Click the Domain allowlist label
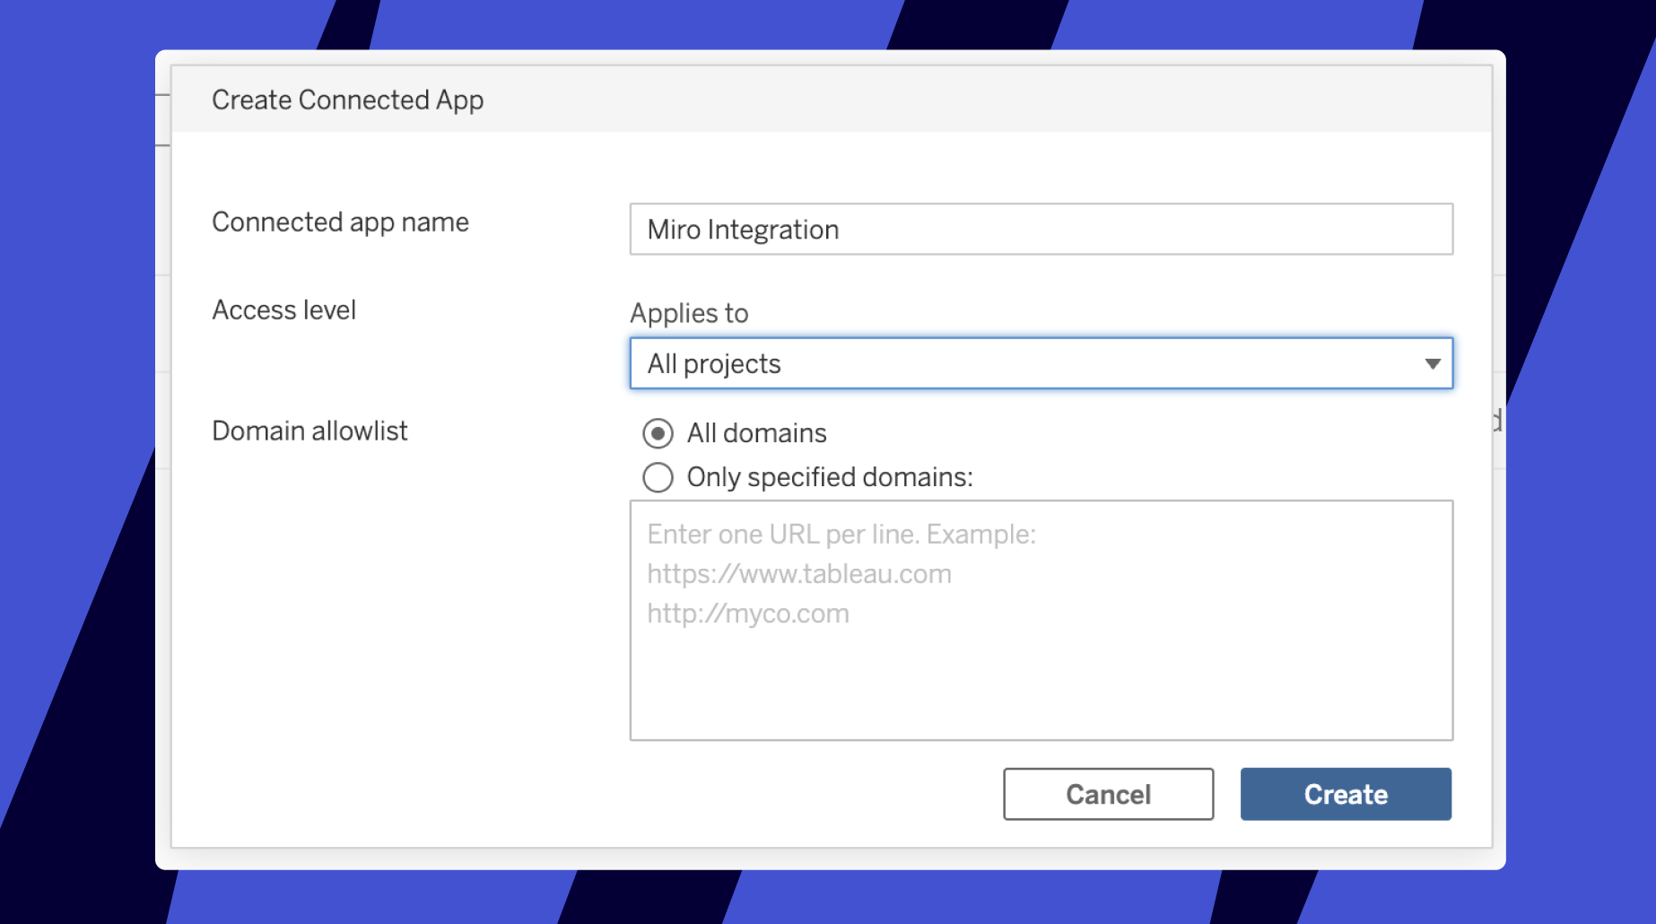The image size is (1656, 924). (x=309, y=431)
